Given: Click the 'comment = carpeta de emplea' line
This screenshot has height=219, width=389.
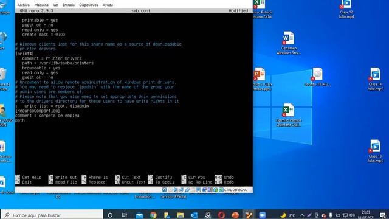Looking at the screenshot, I should [x=47, y=116].
